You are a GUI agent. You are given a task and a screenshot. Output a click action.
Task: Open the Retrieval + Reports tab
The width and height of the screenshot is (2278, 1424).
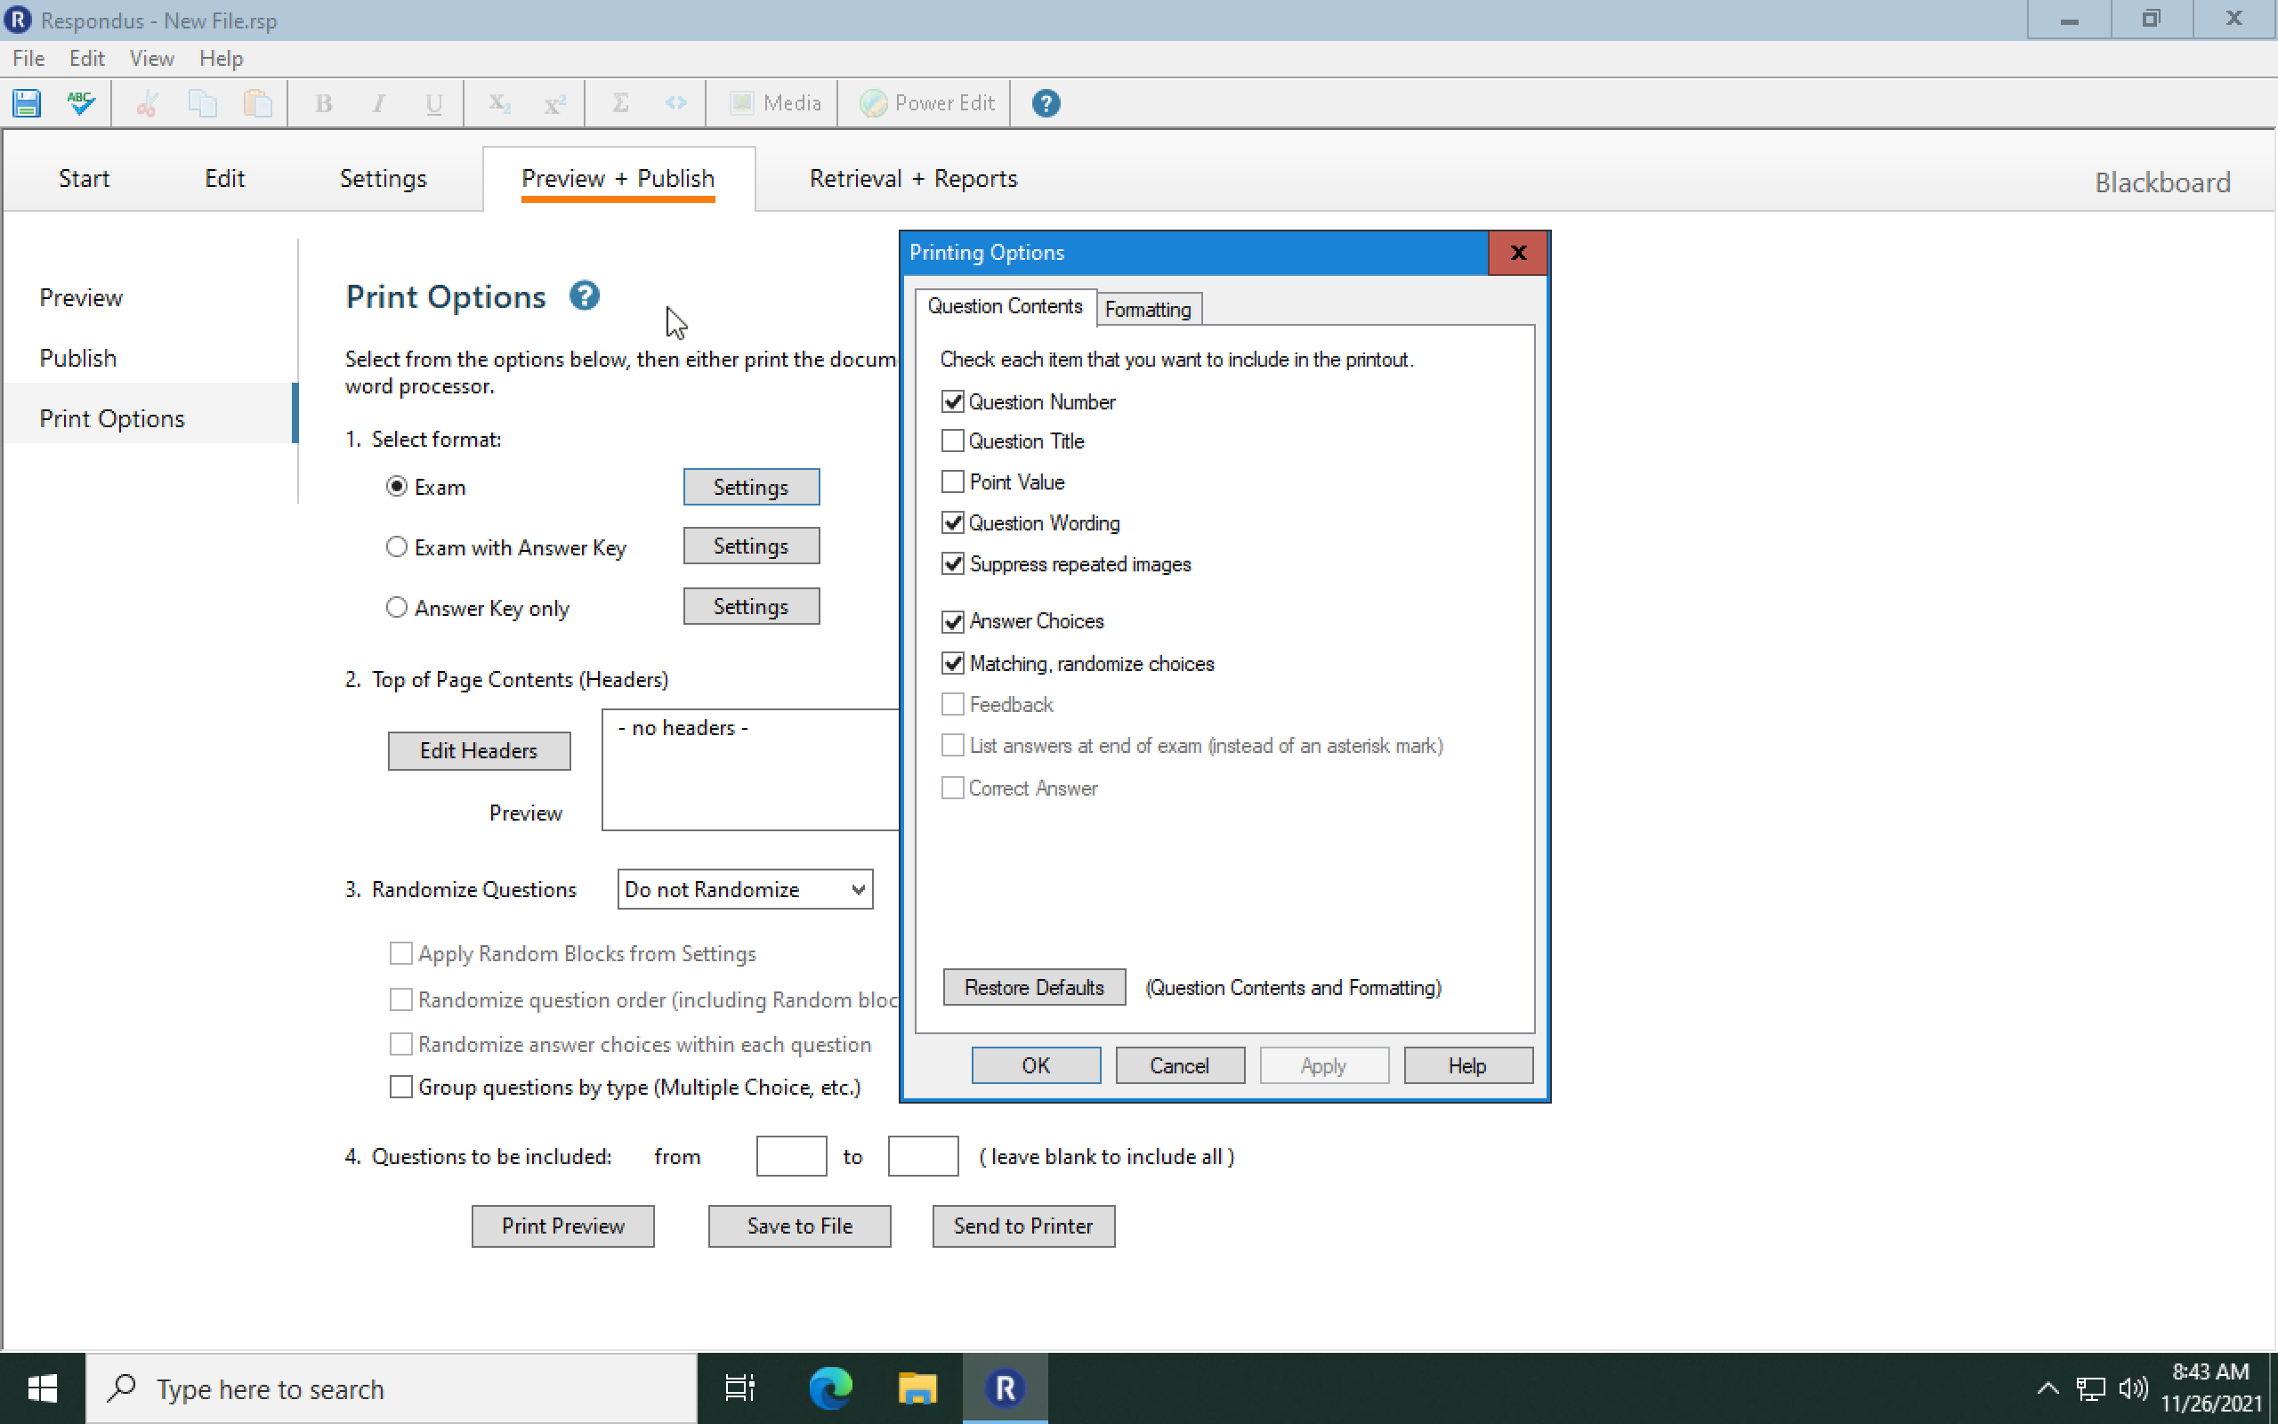(913, 178)
